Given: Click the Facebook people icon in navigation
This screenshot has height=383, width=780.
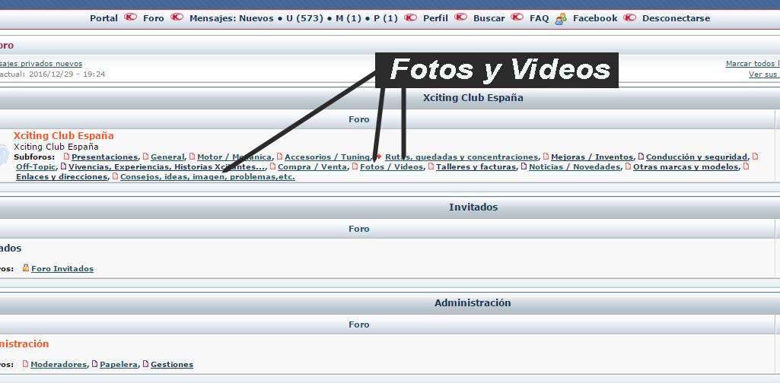Looking at the screenshot, I should 561,18.
